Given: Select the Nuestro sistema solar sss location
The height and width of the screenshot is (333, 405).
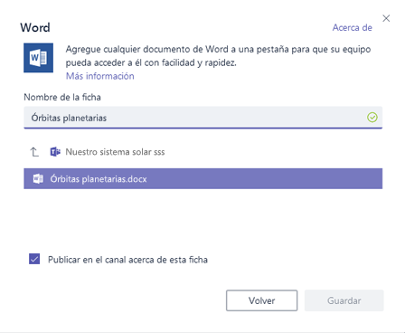Looking at the screenshot, I should coord(115,152).
